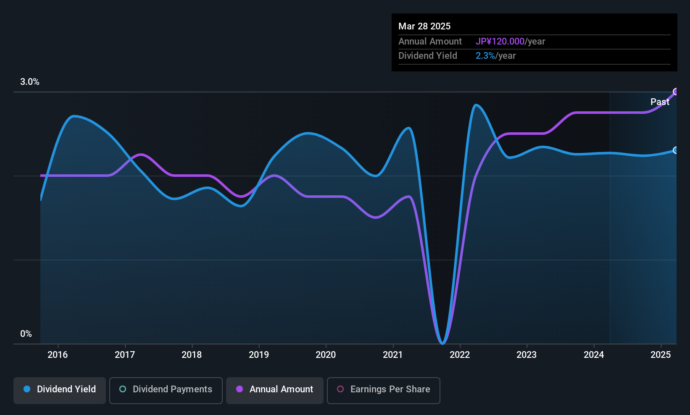Click the Mar 28 2025 tooltip date

[424, 26]
